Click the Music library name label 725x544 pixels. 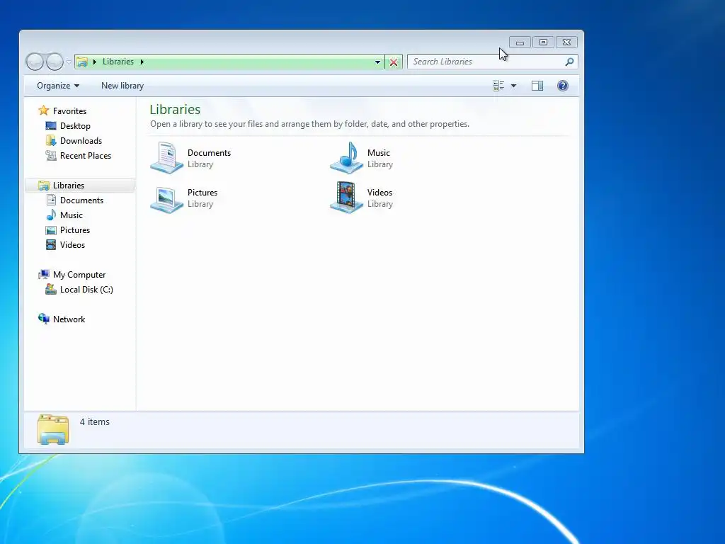(379, 153)
